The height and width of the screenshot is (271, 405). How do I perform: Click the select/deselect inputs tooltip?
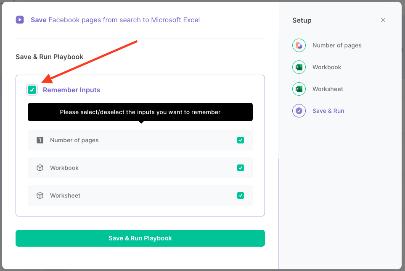(x=140, y=112)
